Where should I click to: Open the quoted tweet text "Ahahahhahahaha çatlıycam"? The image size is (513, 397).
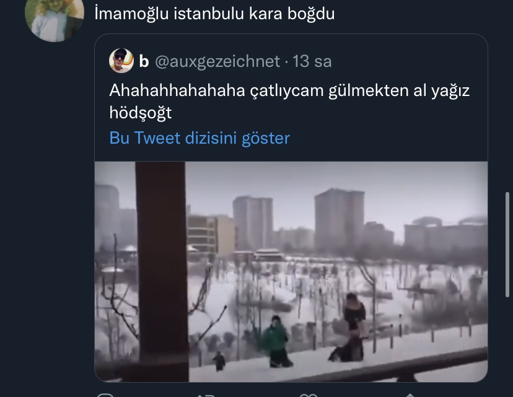point(216,90)
